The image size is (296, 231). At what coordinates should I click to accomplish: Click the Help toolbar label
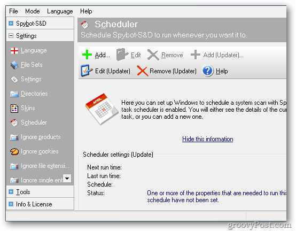(x=222, y=71)
